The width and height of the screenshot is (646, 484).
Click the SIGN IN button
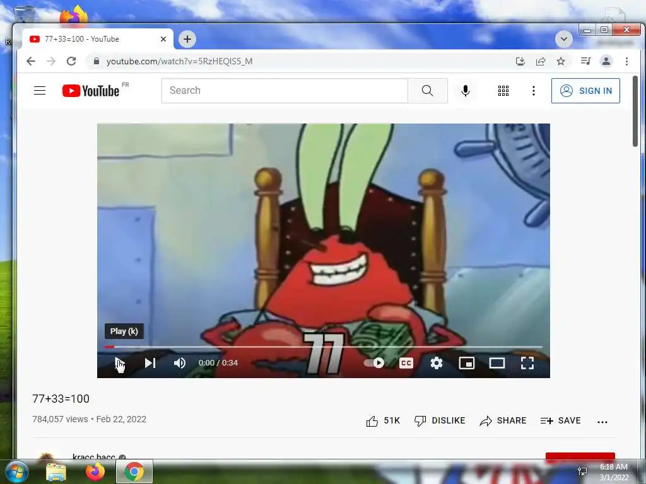[585, 91]
